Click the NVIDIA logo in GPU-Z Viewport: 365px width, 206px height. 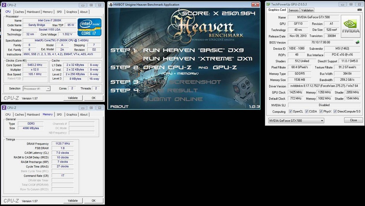tap(351, 26)
